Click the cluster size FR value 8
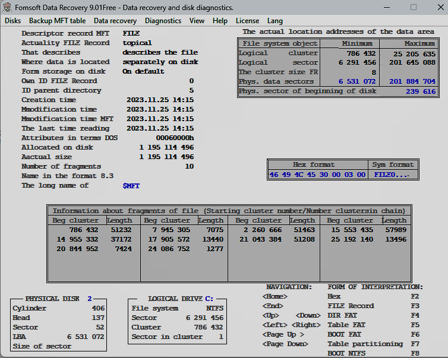Image resolution: width=448 pixels, height=358 pixels. 374,72
